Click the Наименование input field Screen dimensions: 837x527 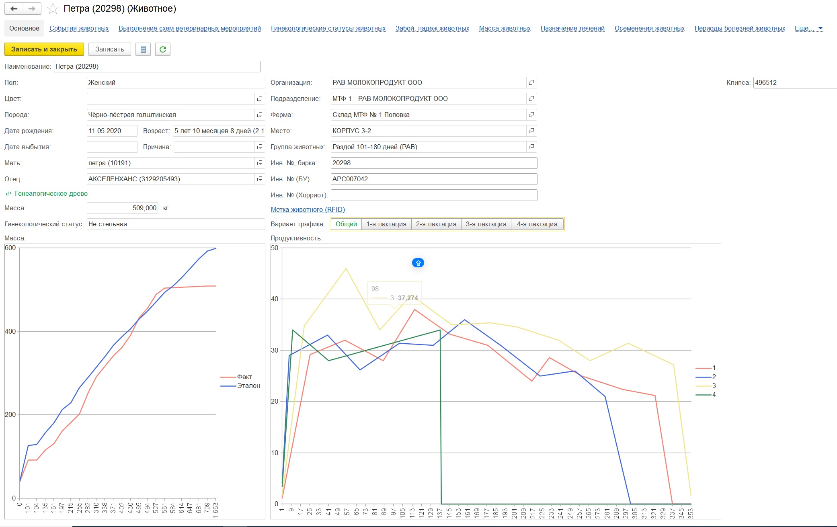(157, 66)
